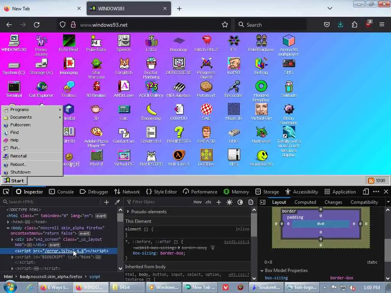This screenshot has height=293, width=391.
Task: Open a new browser tab
Action: (179, 9)
